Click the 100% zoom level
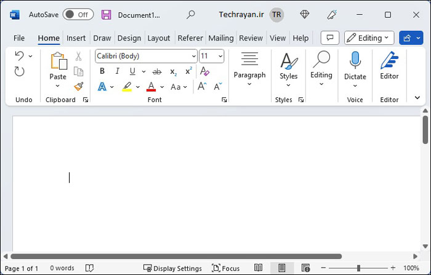The width and height of the screenshot is (431, 275). pyautogui.click(x=411, y=268)
